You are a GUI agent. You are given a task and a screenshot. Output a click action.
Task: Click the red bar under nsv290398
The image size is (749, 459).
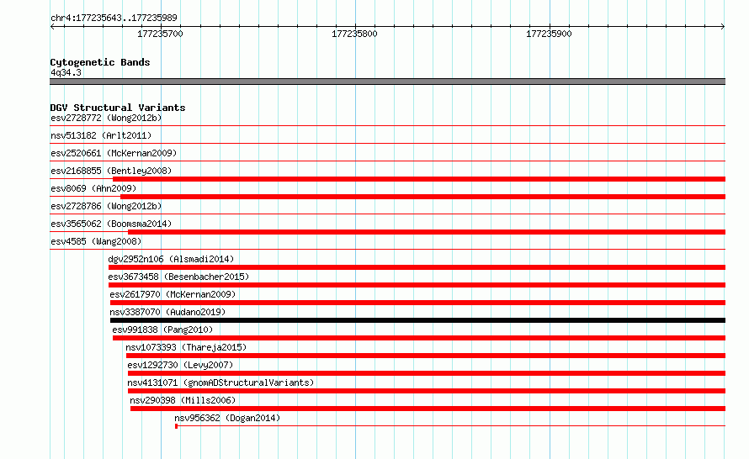(428, 409)
